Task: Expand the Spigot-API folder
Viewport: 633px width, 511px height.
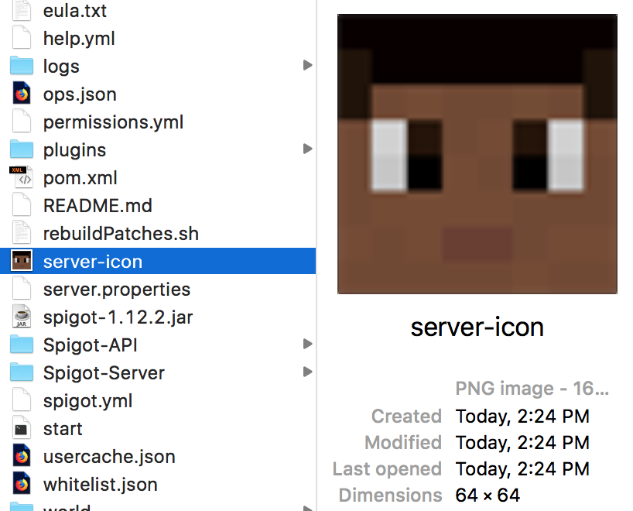Action: click(309, 345)
